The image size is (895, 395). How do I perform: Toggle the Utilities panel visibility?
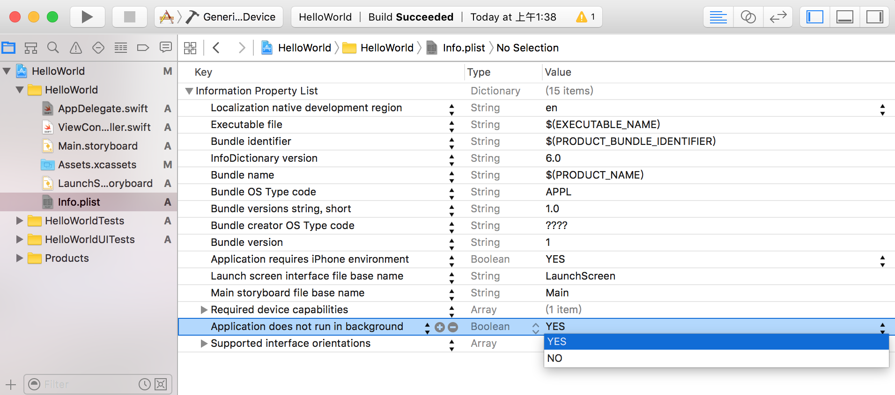point(874,17)
